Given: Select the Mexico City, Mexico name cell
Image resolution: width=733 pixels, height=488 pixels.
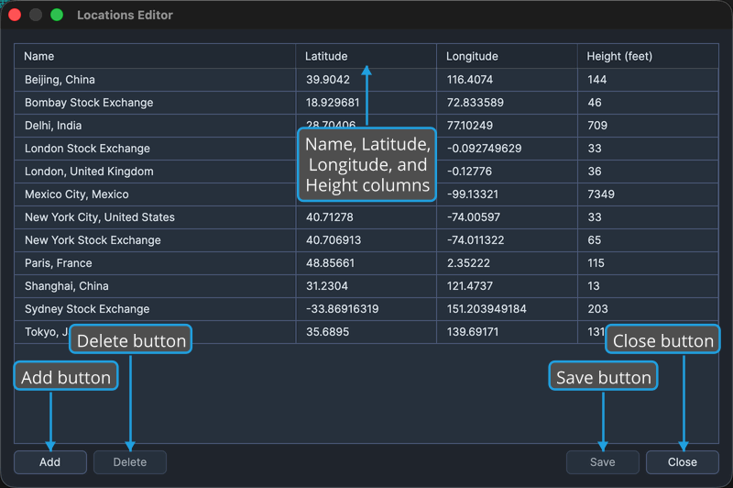Looking at the screenshot, I should [155, 194].
